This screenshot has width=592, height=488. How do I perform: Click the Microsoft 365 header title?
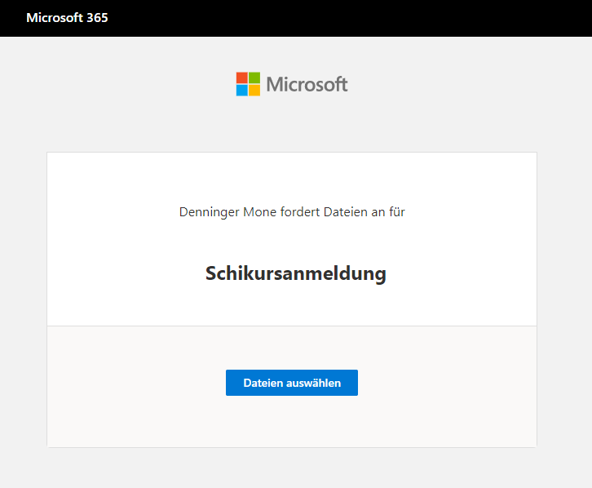67,18
